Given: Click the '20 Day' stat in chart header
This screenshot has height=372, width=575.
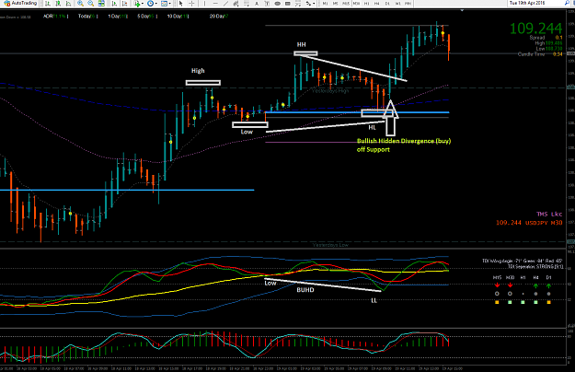Looking at the screenshot, I should tap(219, 17).
